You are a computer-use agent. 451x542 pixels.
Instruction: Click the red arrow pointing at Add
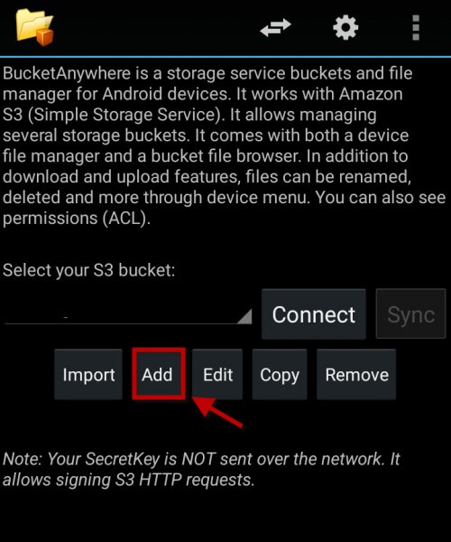218,413
